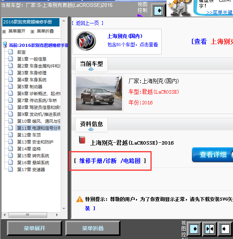Click the top view control right-arrow icon
Image resolution: width=233 pixels, height=239 pixels.
[x=159, y=11]
